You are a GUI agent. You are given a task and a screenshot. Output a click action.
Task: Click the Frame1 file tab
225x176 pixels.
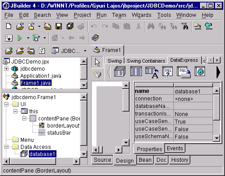107,50
